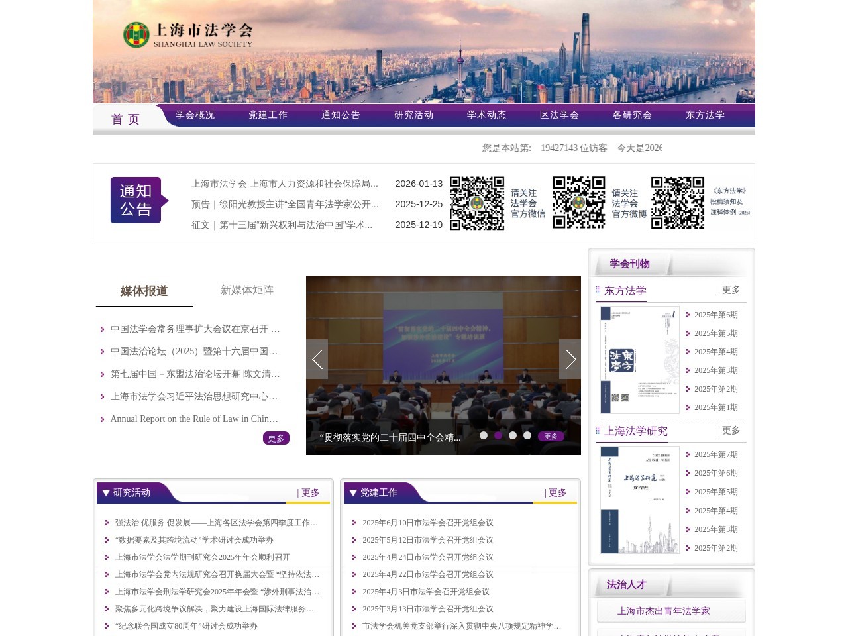Click the 研究活动 panel triangle icon

point(106,492)
